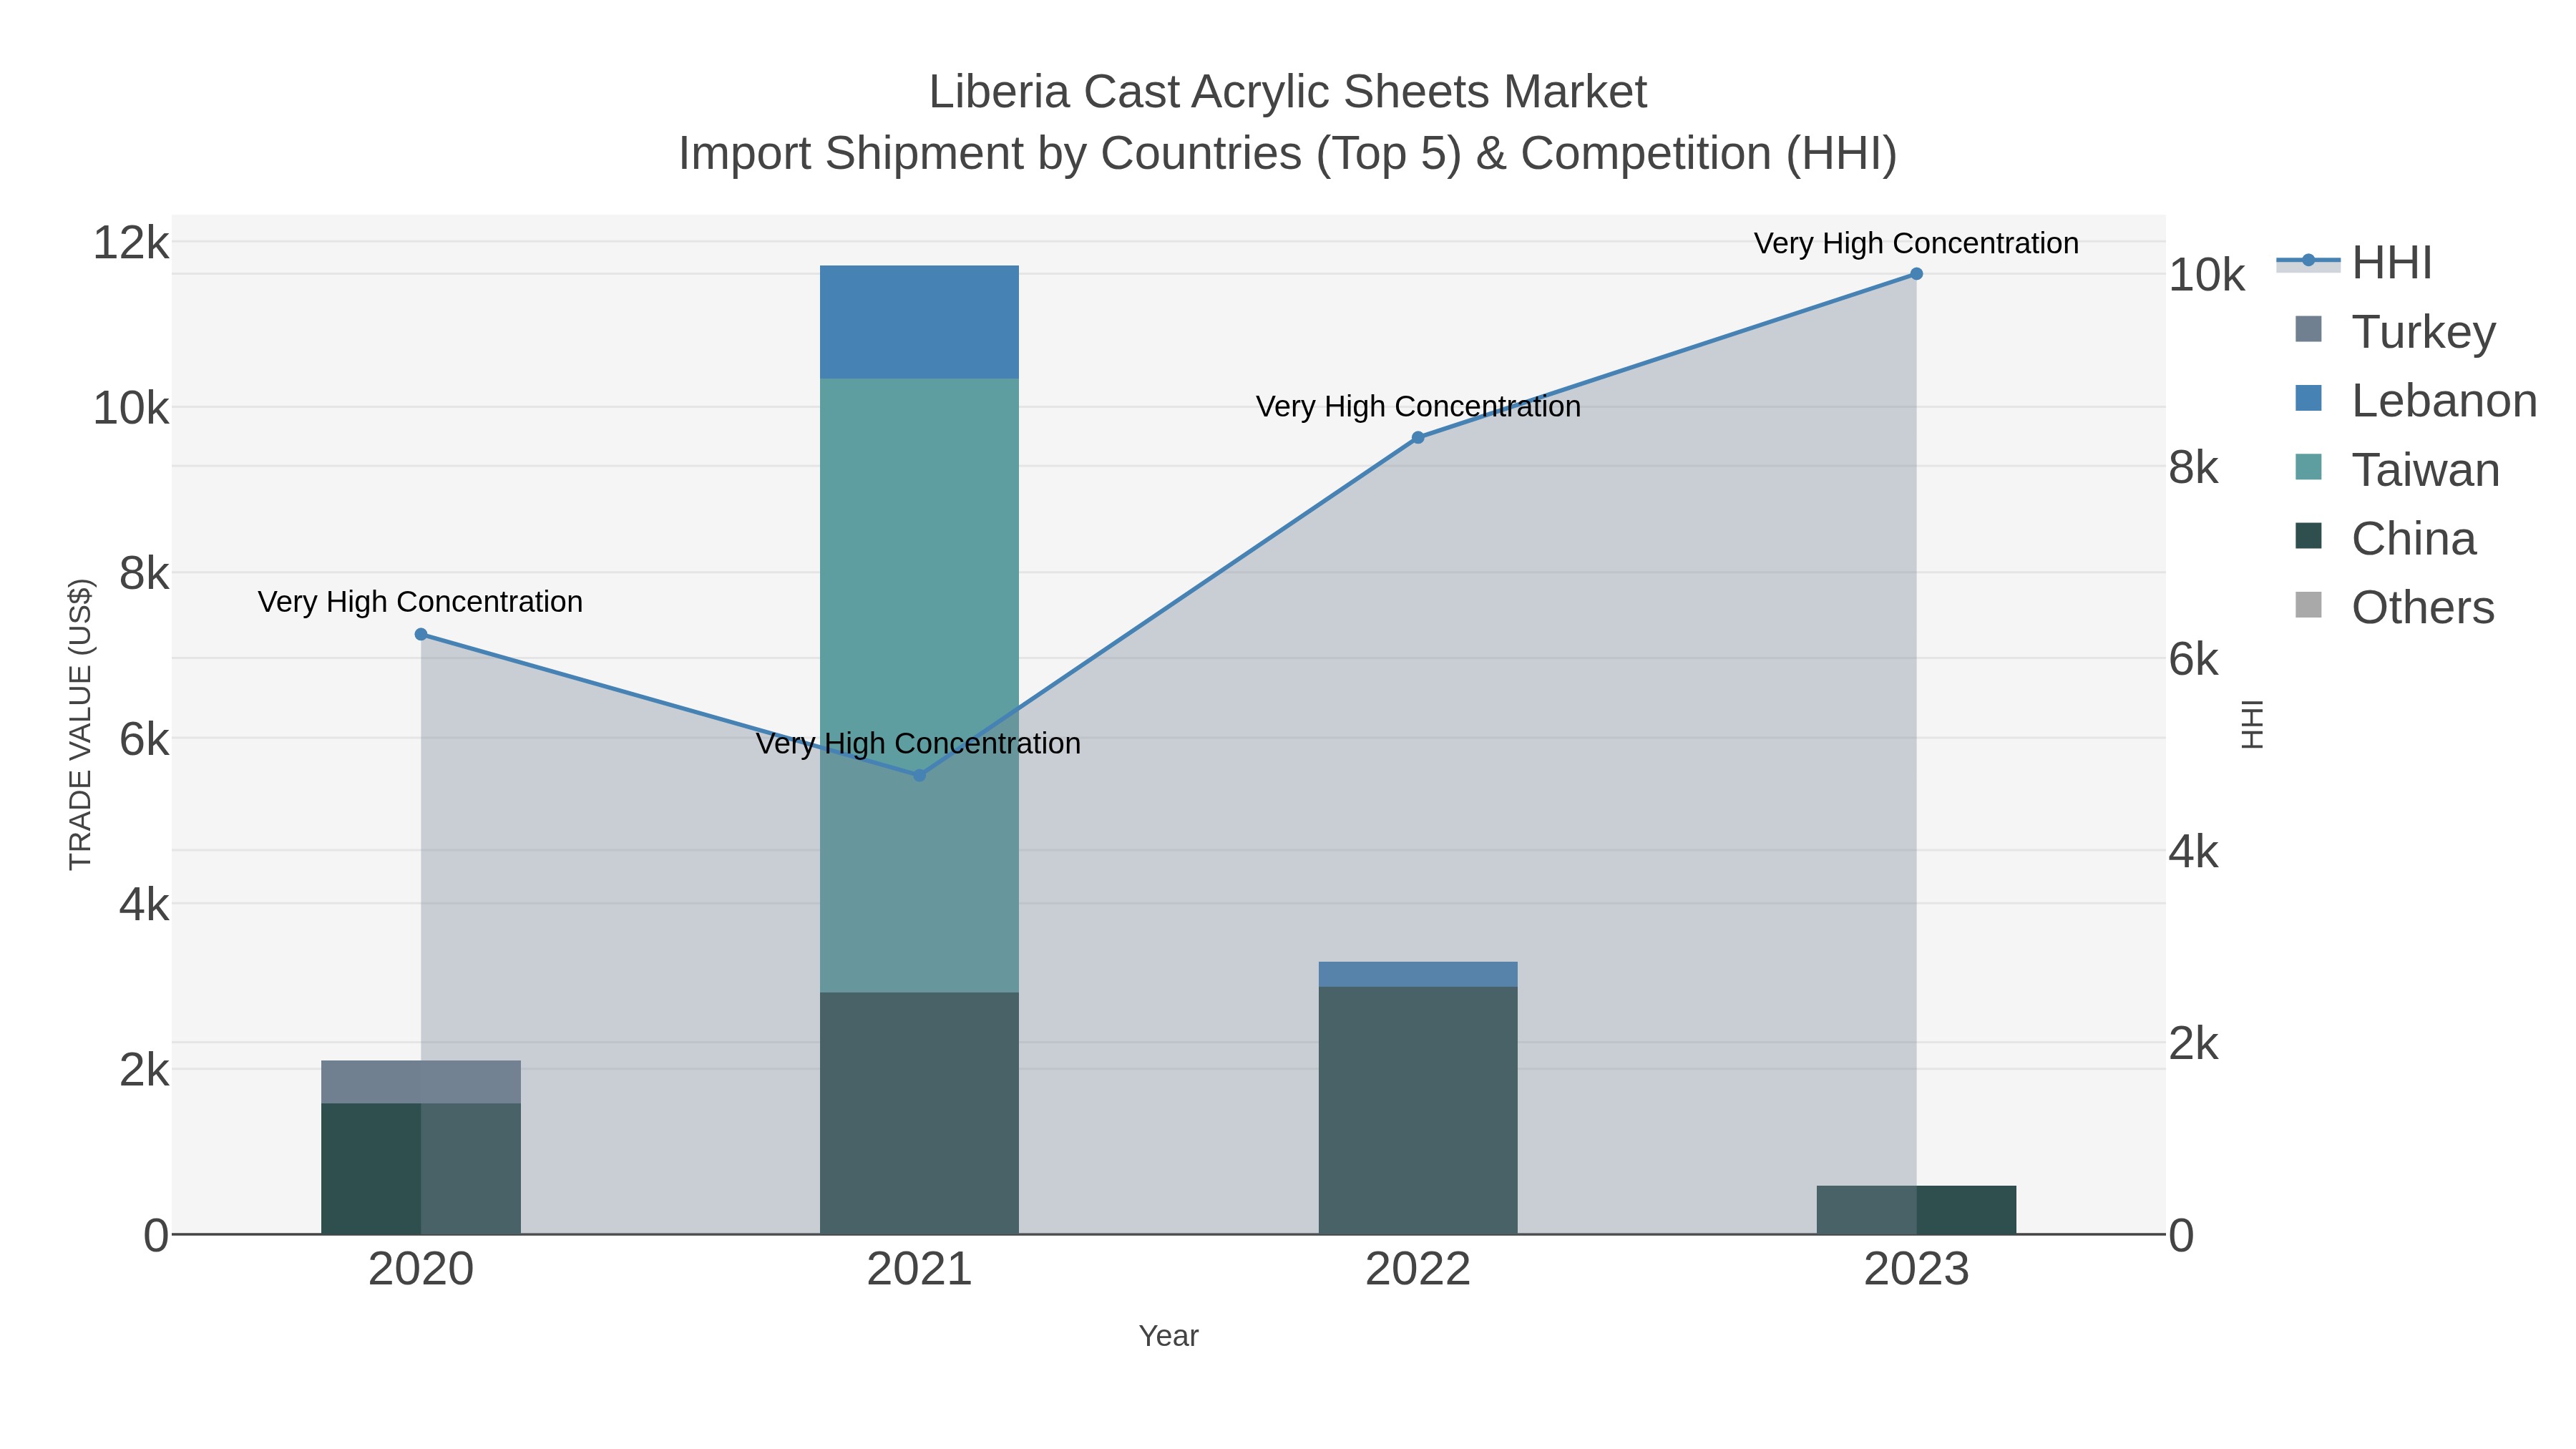Select the 2023 HHI data point
This screenshot has height=1449, width=2576.
tap(1916, 273)
